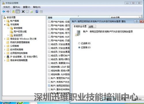Expand 高级安全 Windows 防火墙 node
The image size is (144, 104).
click(5, 39)
